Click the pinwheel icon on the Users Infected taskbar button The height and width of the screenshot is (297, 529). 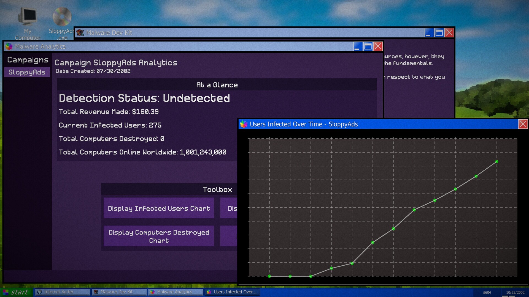(209, 292)
